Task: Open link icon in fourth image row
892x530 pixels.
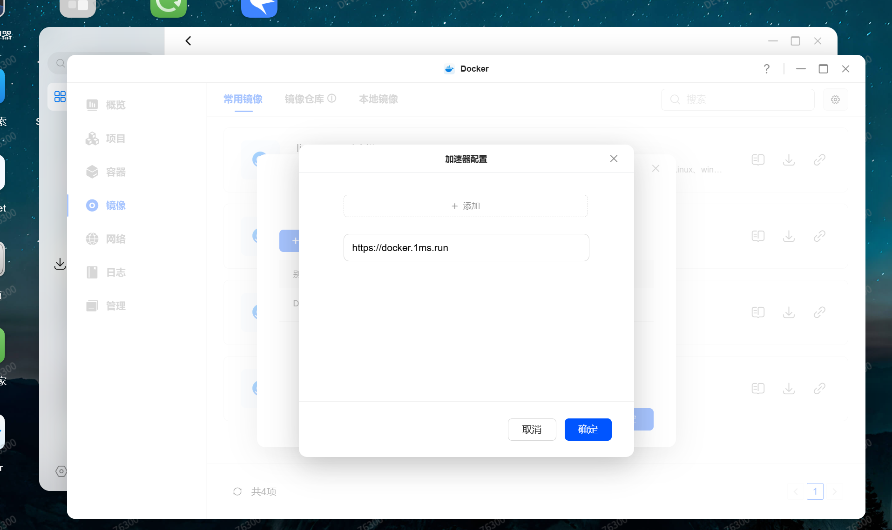Action: pyautogui.click(x=820, y=389)
